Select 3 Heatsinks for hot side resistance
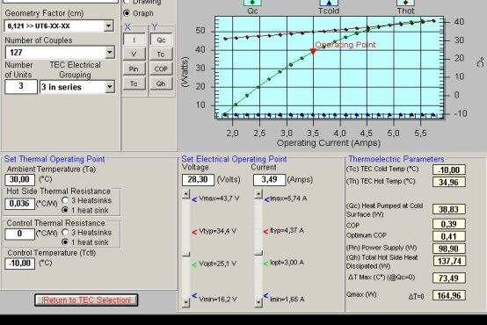This screenshot has width=487, height=325. click(x=65, y=200)
